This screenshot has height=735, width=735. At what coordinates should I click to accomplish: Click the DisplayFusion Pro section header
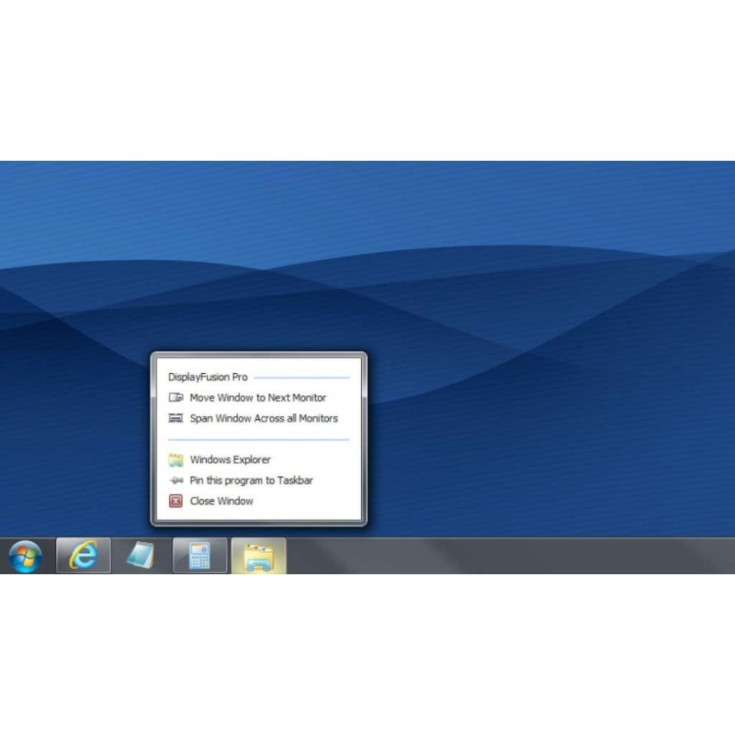point(208,377)
